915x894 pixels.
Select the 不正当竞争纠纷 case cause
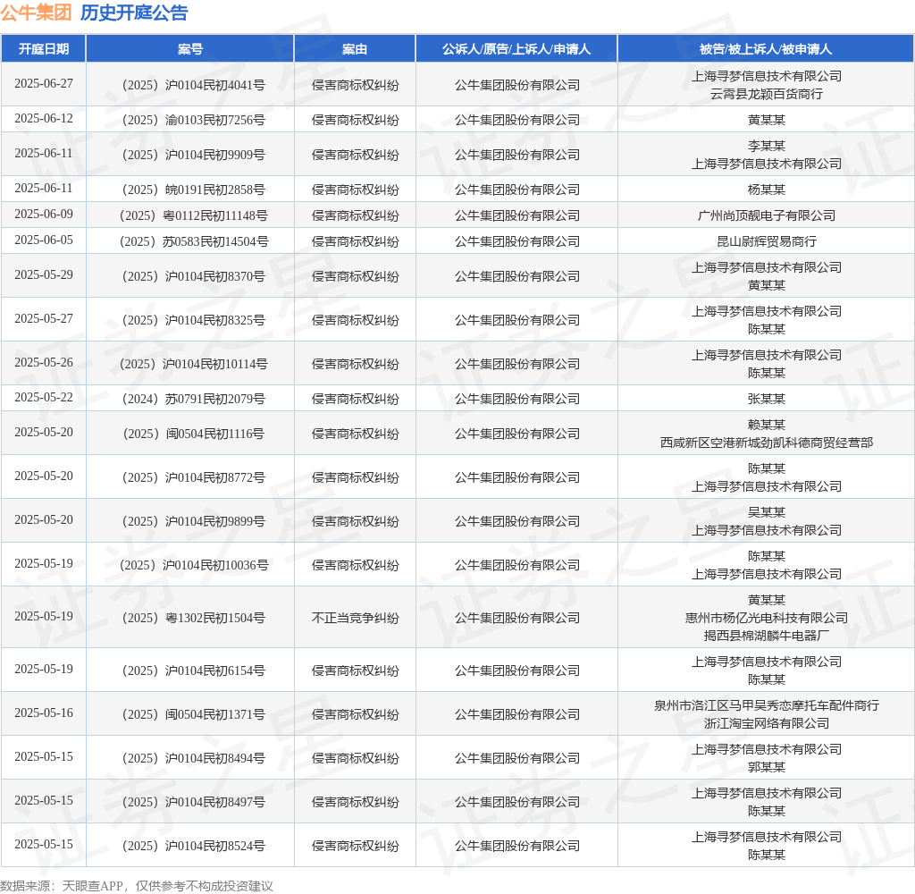pyautogui.click(x=356, y=619)
